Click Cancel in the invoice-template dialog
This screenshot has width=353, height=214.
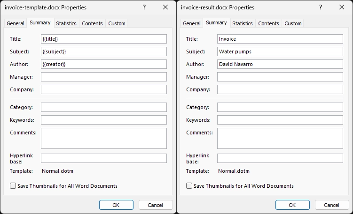[156, 205]
